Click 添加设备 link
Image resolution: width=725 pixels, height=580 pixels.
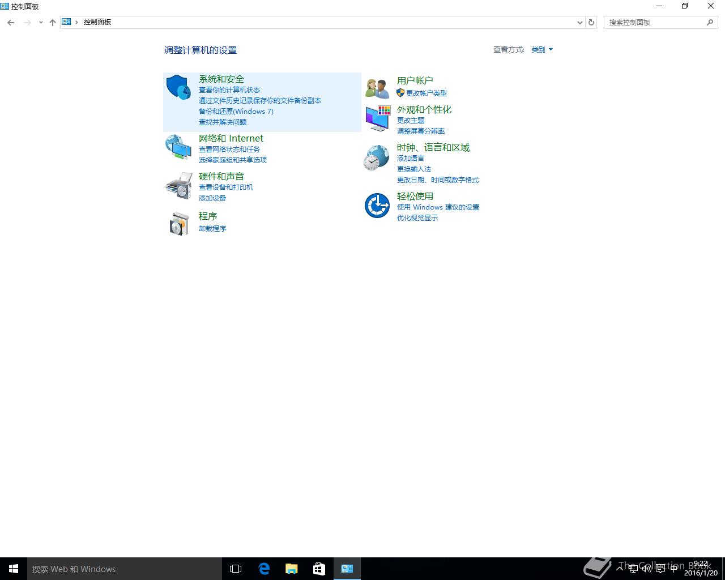[x=212, y=198]
